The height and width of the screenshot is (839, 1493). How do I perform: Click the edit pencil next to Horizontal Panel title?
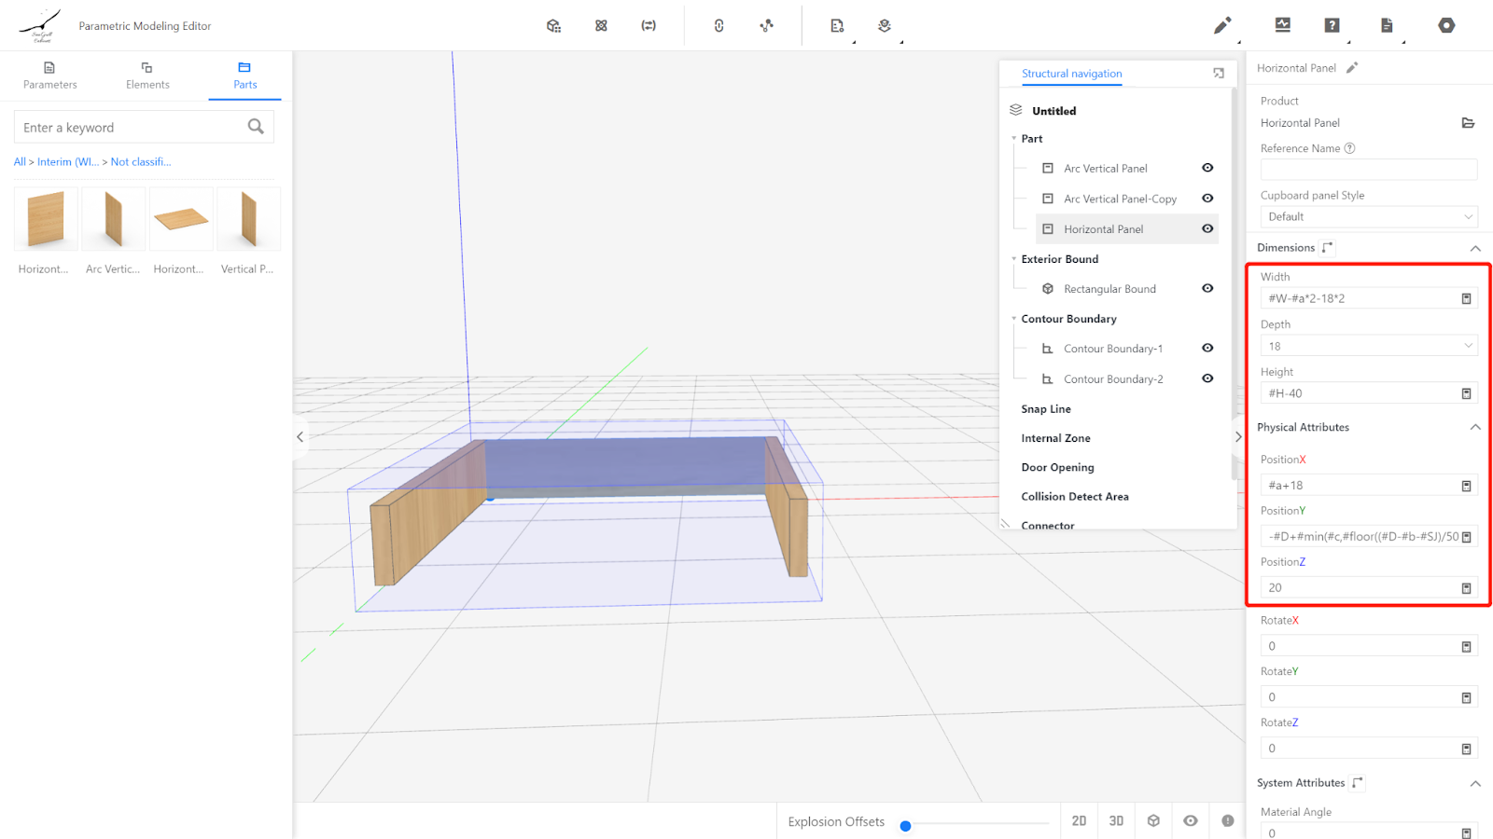tap(1352, 68)
